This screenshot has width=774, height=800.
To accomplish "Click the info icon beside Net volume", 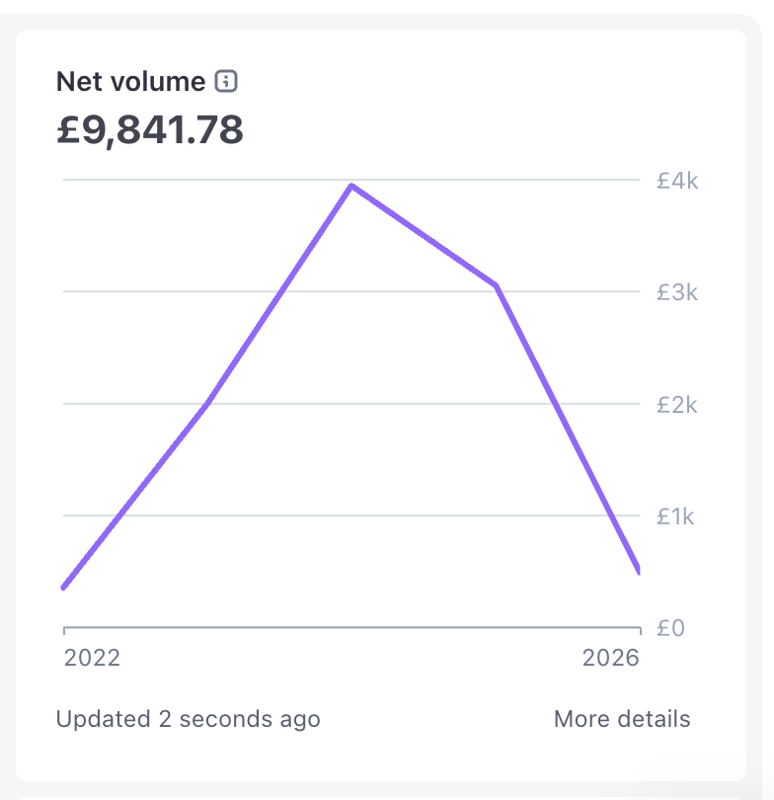I will click(226, 82).
